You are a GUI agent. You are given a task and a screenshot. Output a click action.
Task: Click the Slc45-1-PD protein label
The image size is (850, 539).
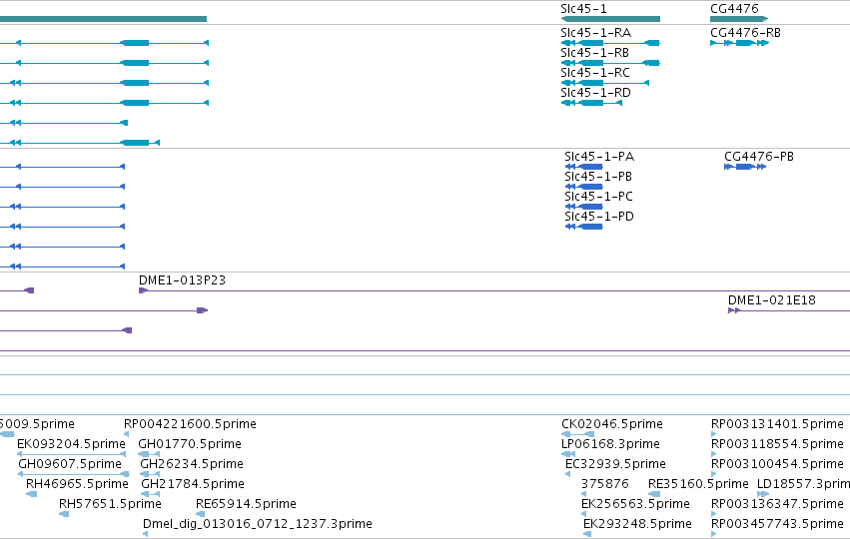click(599, 217)
